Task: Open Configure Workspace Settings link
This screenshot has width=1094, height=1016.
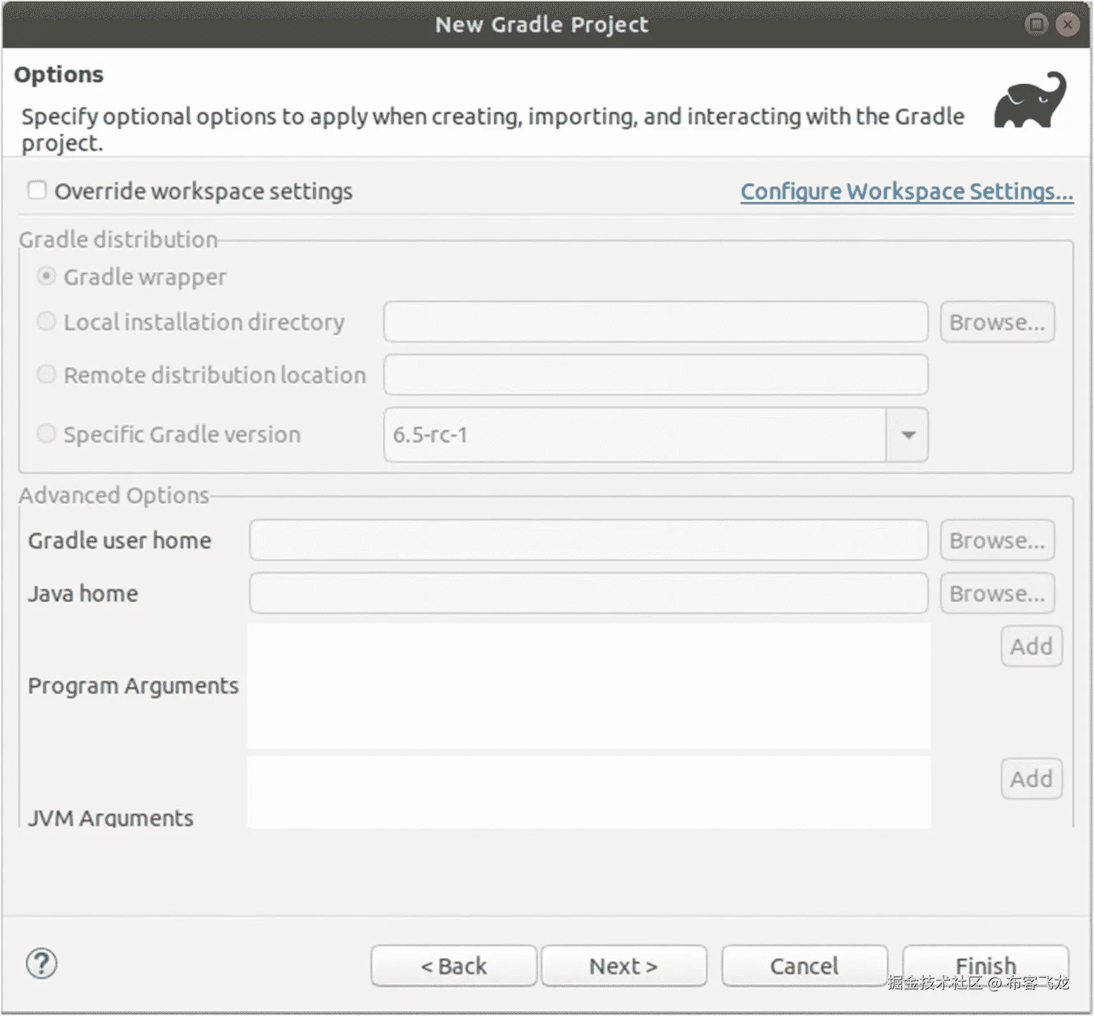Action: tap(907, 191)
